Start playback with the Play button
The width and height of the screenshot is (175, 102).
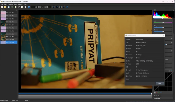[x=60, y=7]
